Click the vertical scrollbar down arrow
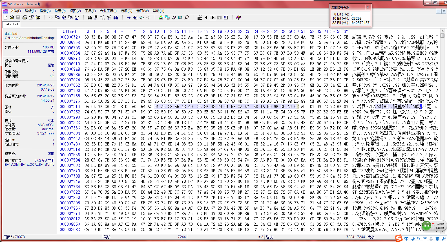Screen dimensions: 447x242 [442, 232]
